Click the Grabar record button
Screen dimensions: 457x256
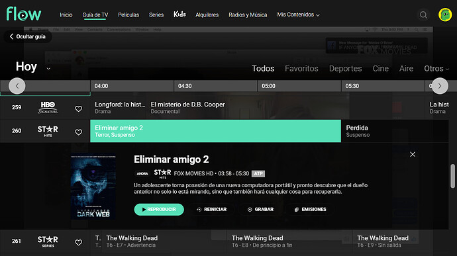pyautogui.click(x=260, y=210)
